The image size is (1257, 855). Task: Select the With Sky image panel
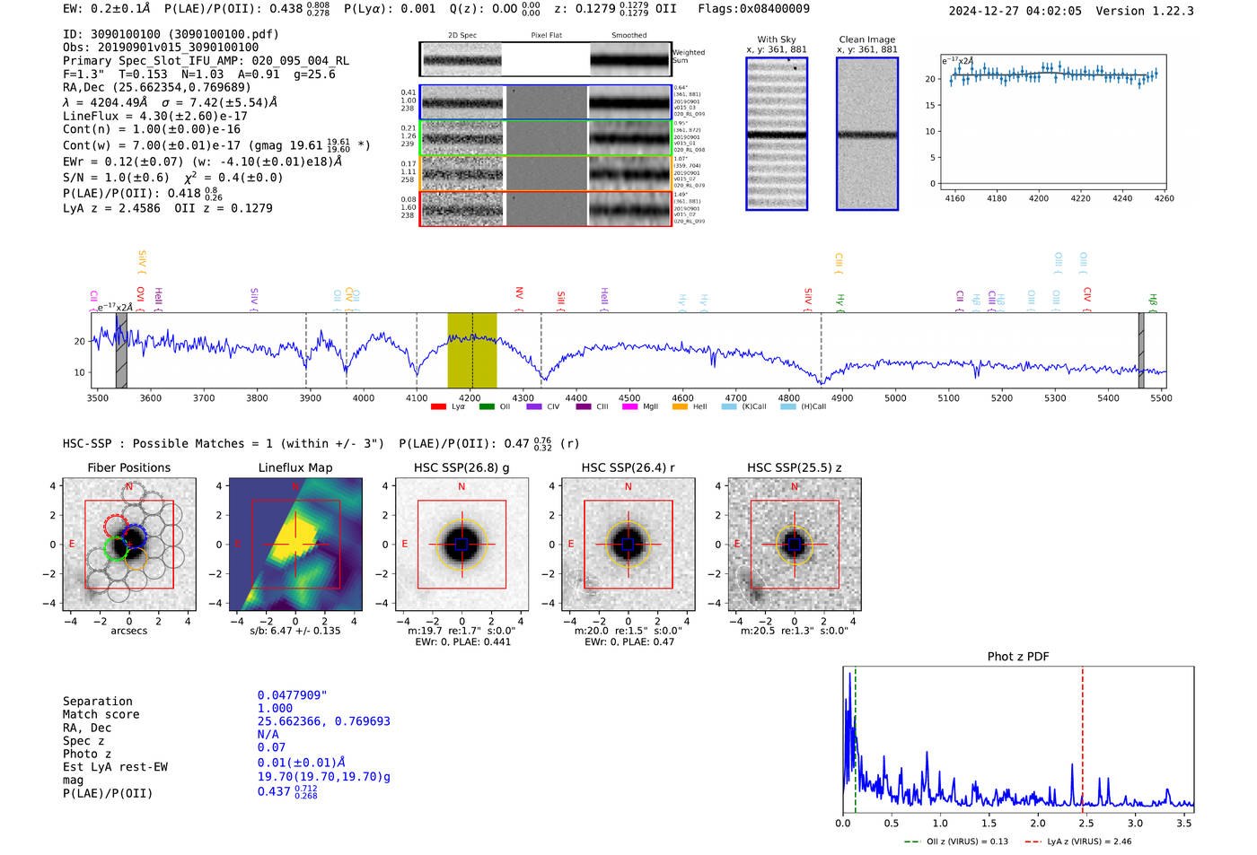777,134
